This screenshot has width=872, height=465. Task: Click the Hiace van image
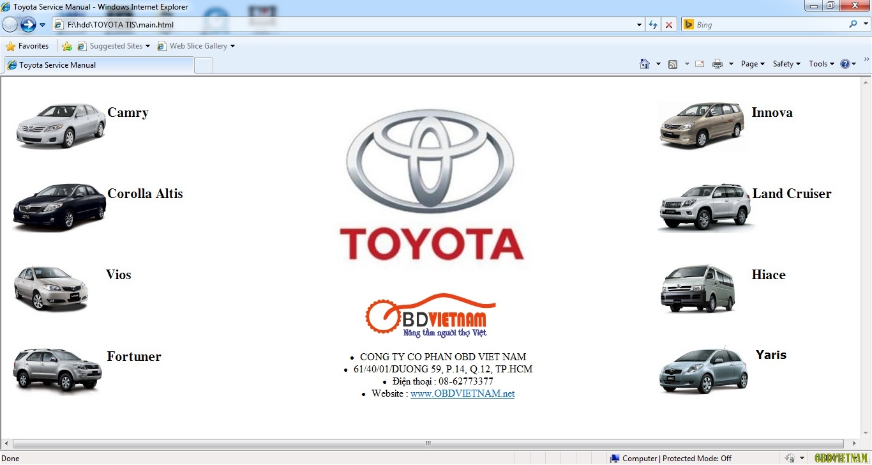[x=698, y=289]
